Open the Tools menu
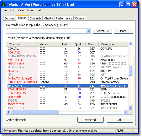The image size is (142, 137). [30, 10]
